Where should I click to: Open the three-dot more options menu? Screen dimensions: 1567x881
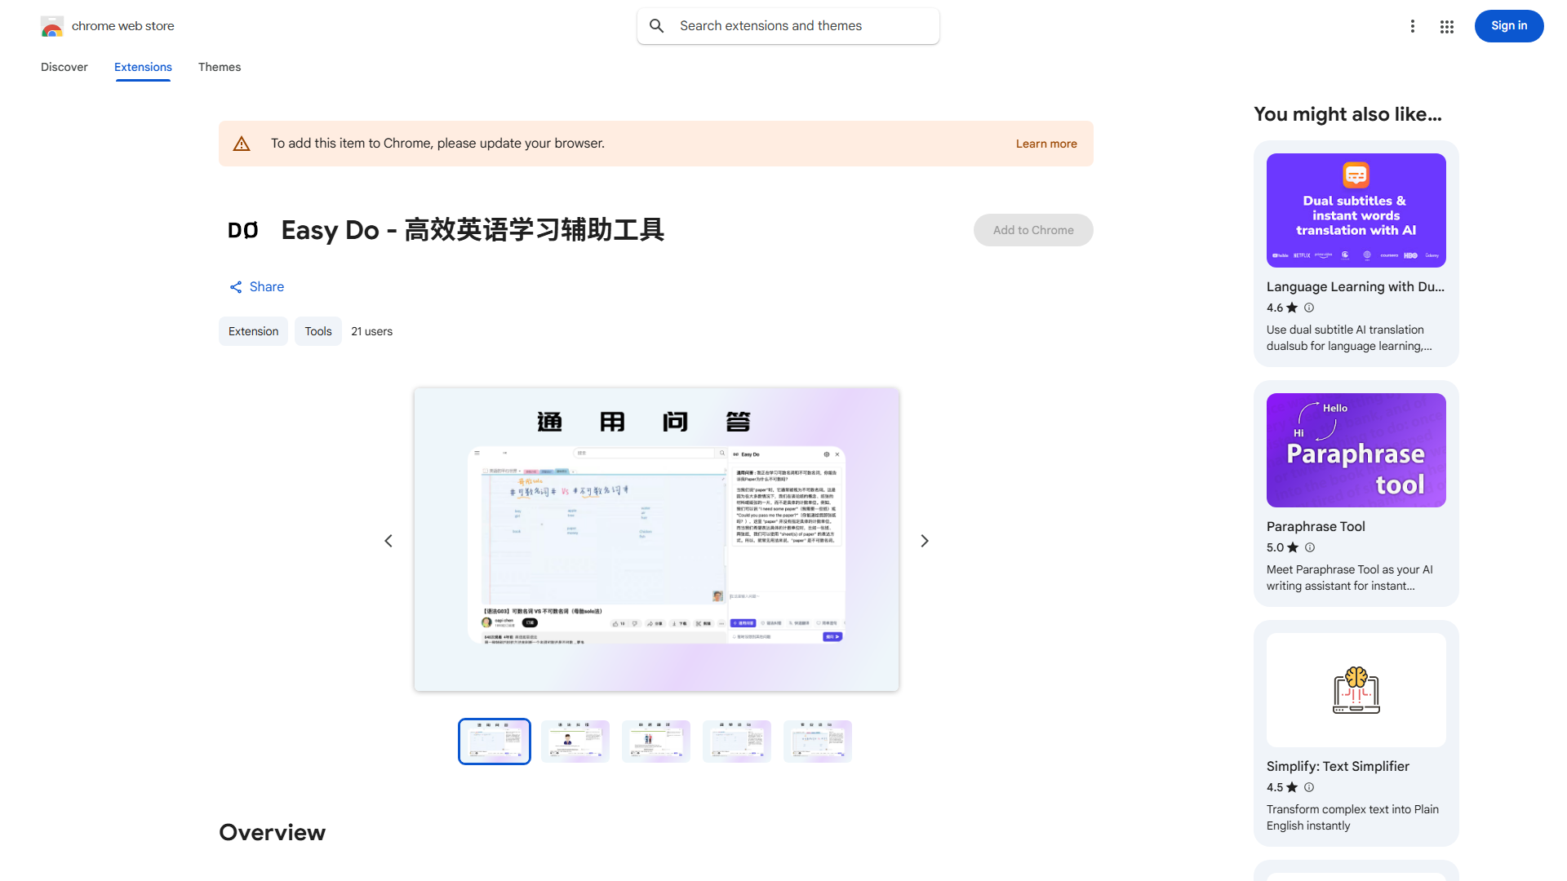[x=1413, y=26]
